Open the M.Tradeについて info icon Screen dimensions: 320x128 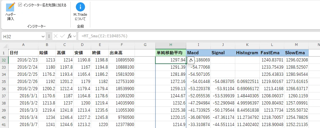click(80, 7)
